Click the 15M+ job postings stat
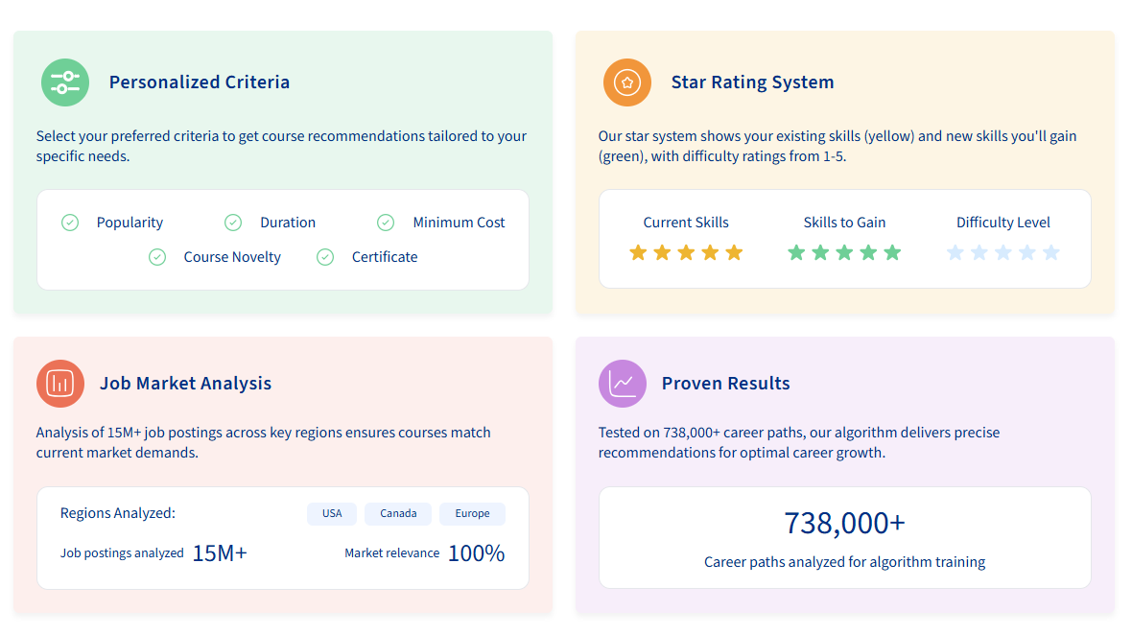Screen dimensions: 1132x634 (x=220, y=552)
